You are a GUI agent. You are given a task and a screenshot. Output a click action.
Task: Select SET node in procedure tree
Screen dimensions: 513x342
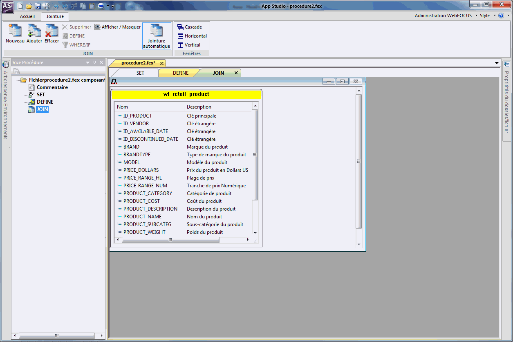point(37,95)
